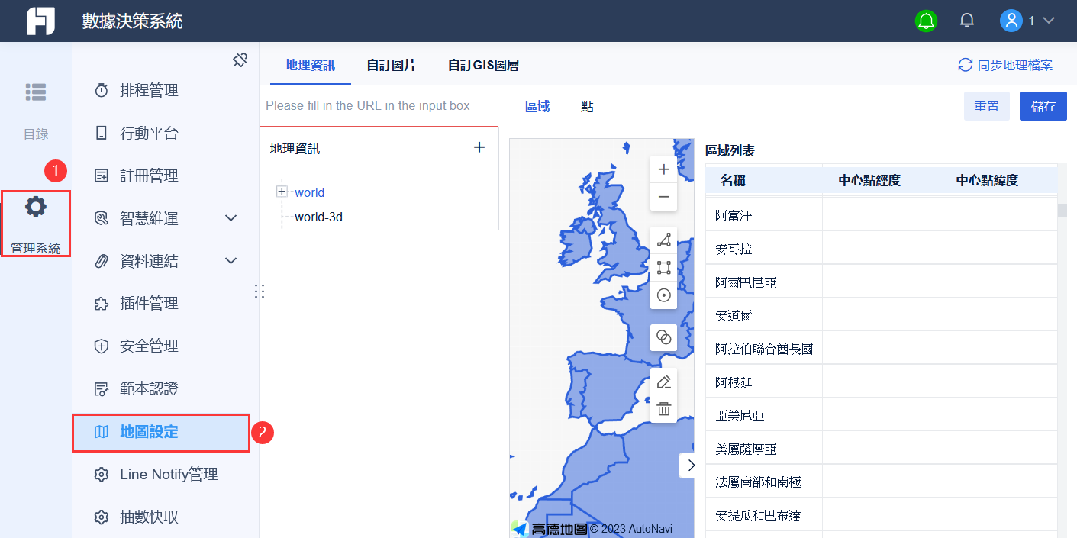Click the trash delete tool on the map
1077x538 pixels.
pyautogui.click(x=663, y=408)
